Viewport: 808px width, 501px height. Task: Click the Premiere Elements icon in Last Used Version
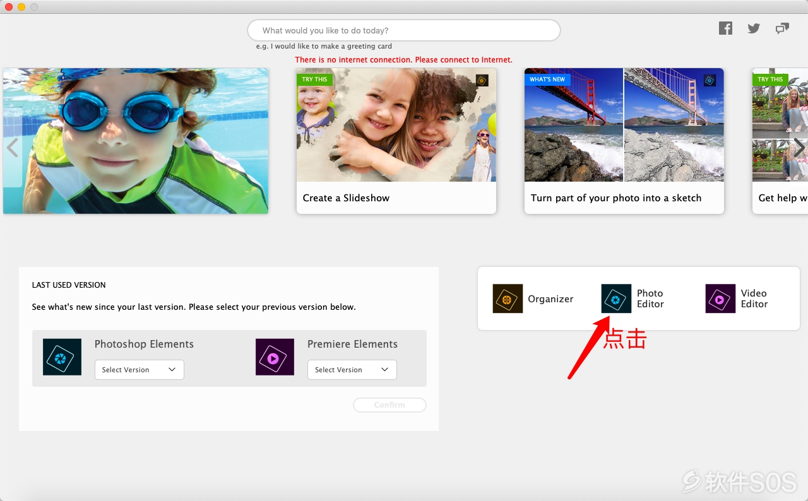click(x=275, y=357)
